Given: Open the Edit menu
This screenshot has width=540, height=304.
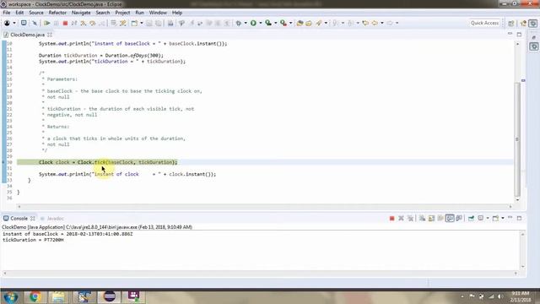Looking at the screenshot, I should point(19,13).
